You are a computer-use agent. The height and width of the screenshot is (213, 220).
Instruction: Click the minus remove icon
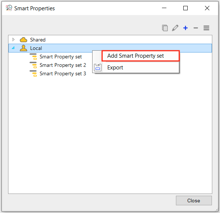click(x=196, y=28)
